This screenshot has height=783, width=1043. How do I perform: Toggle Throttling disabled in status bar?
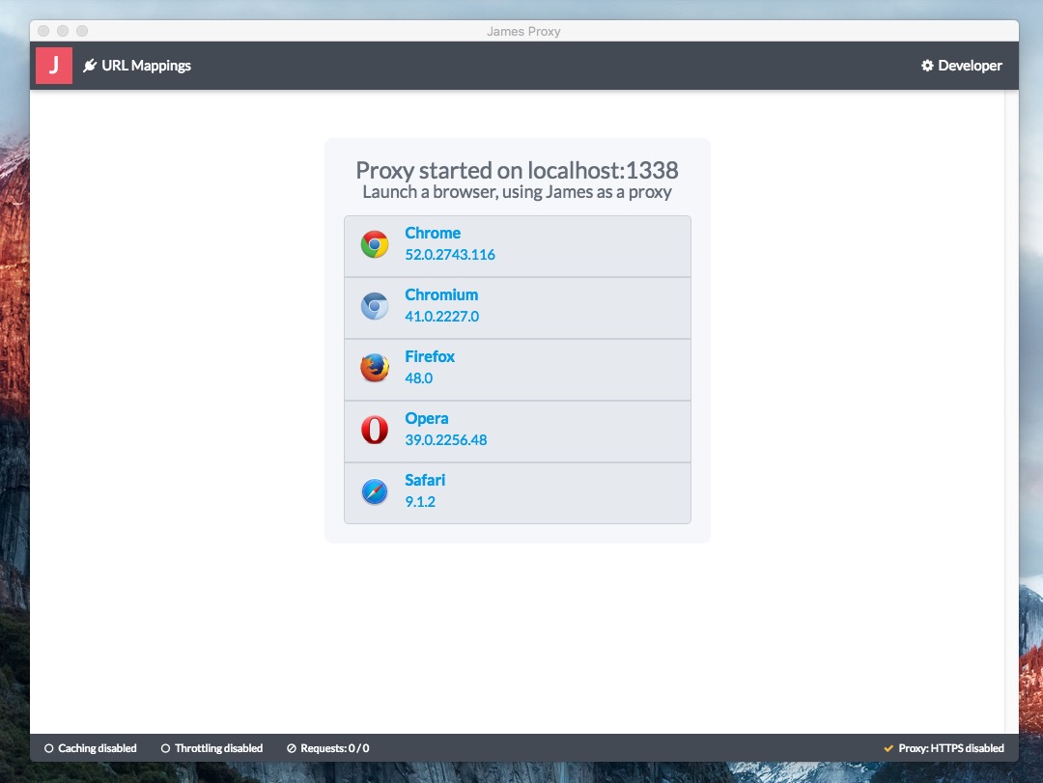coord(211,748)
